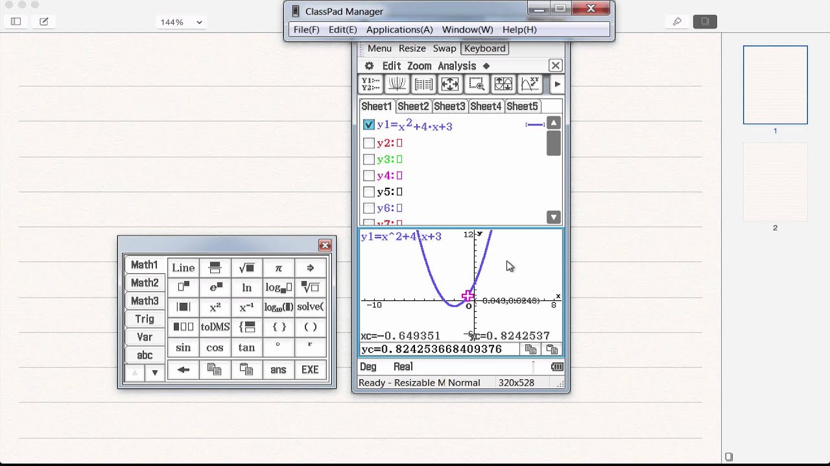Insert power exponent template key
The image size is (830, 466).
coord(183,287)
